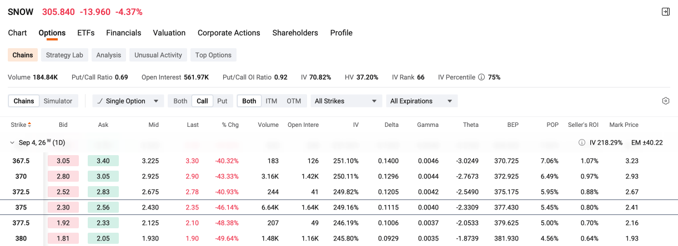Click Ask column header

click(x=103, y=125)
